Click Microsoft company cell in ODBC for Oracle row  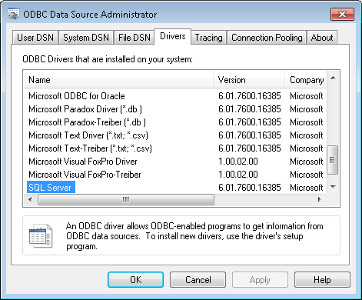307,96
